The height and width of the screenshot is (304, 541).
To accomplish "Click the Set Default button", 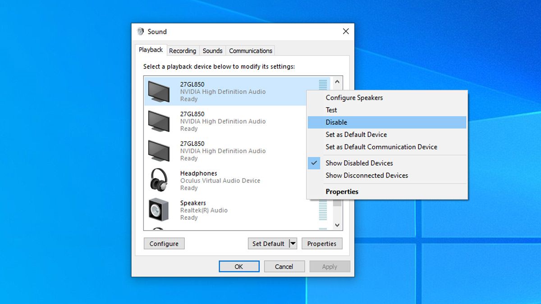I will pos(268,244).
